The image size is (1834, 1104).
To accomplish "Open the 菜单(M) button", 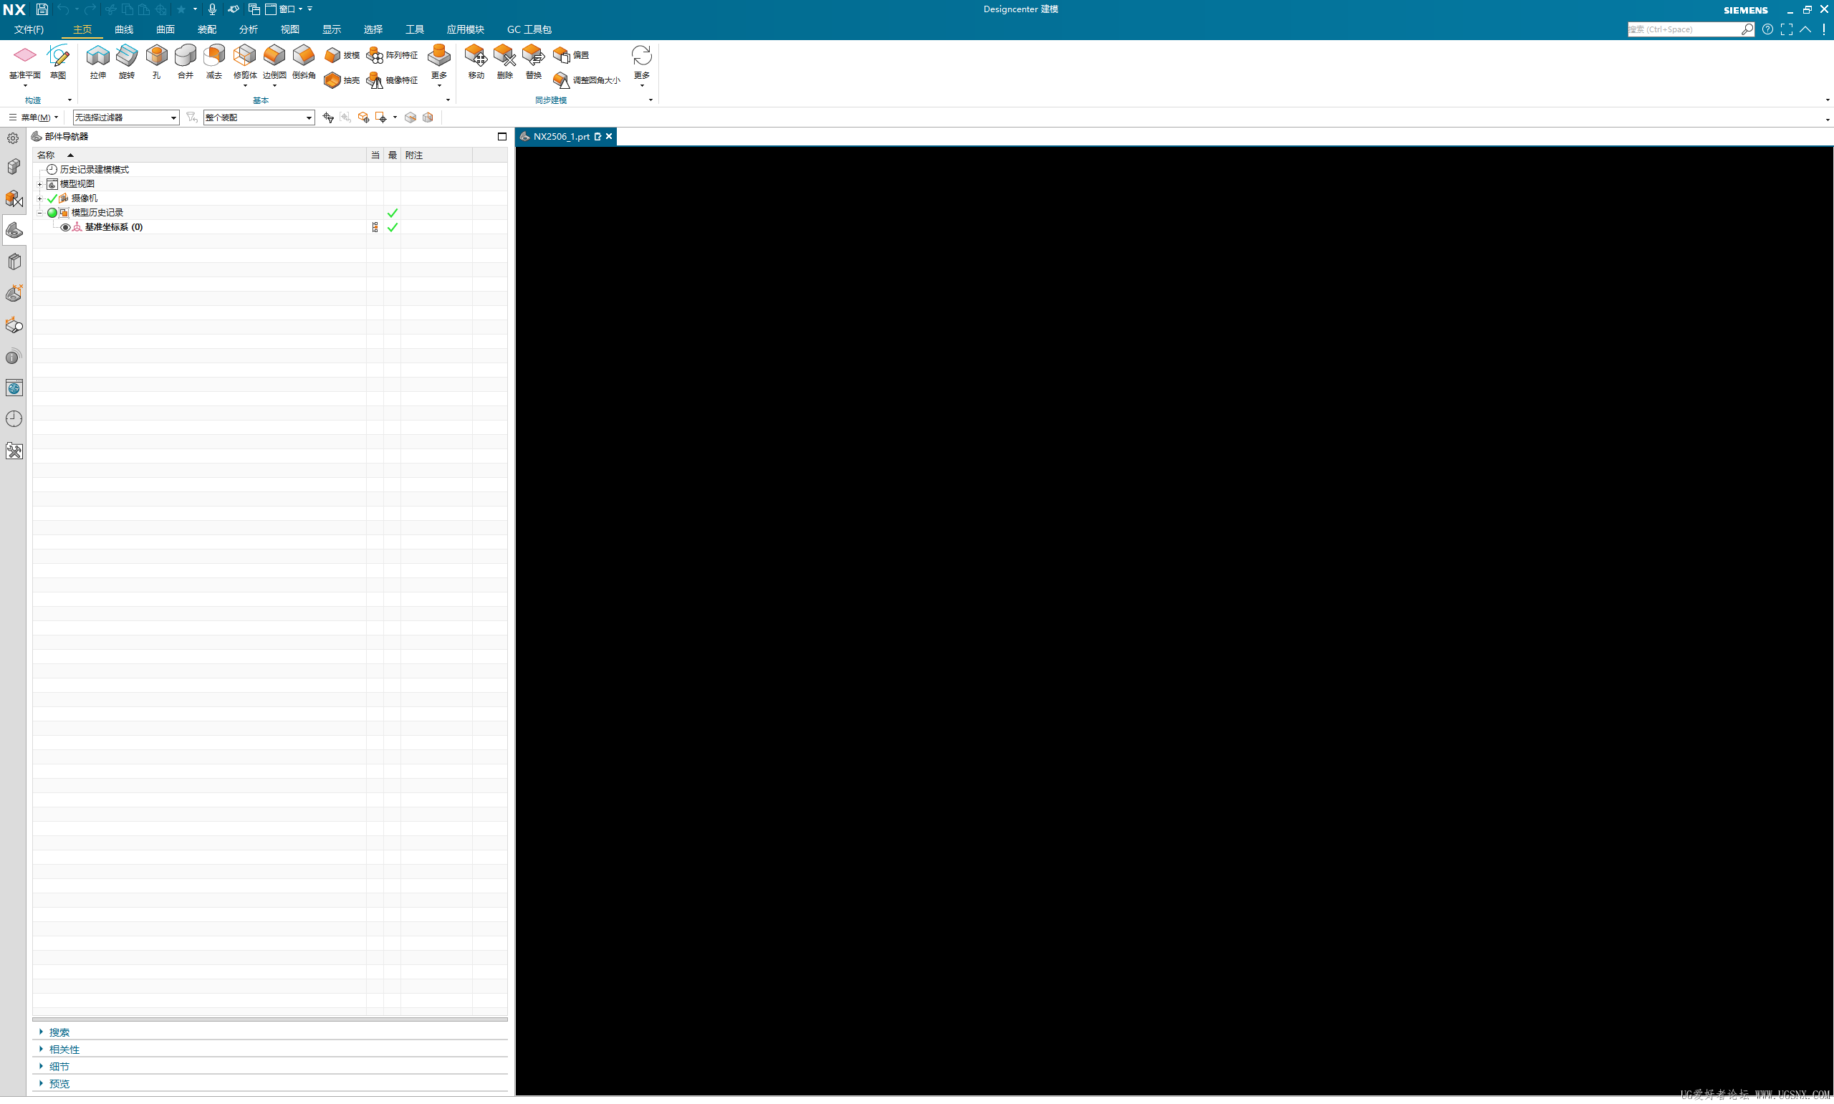I will (34, 117).
